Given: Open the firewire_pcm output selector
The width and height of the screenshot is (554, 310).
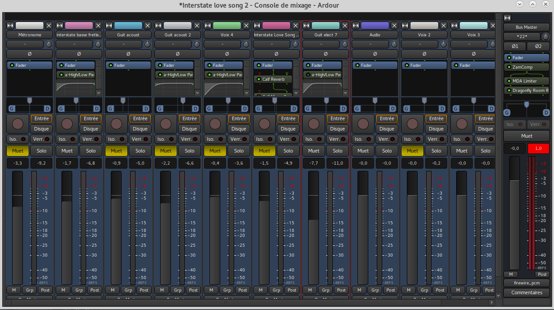Looking at the screenshot, I should tap(526, 283).
